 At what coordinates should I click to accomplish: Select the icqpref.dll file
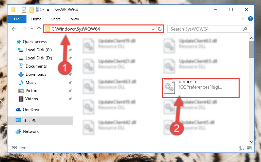click(x=201, y=88)
